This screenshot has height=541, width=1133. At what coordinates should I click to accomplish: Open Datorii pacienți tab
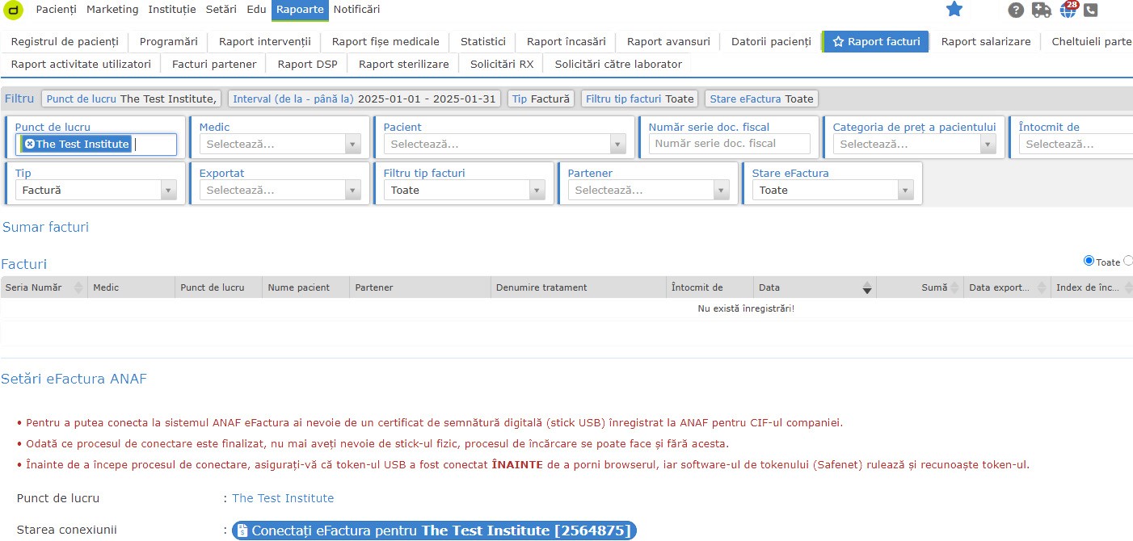pyautogui.click(x=771, y=41)
